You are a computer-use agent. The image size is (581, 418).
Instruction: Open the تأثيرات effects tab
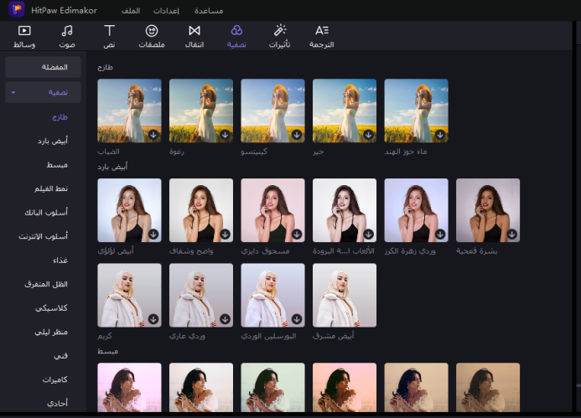pyautogui.click(x=279, y=36)
